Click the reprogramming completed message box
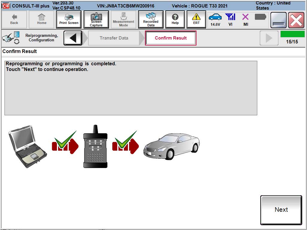Image resolution: width=307 pixels, height=230 pixels. 131,88
